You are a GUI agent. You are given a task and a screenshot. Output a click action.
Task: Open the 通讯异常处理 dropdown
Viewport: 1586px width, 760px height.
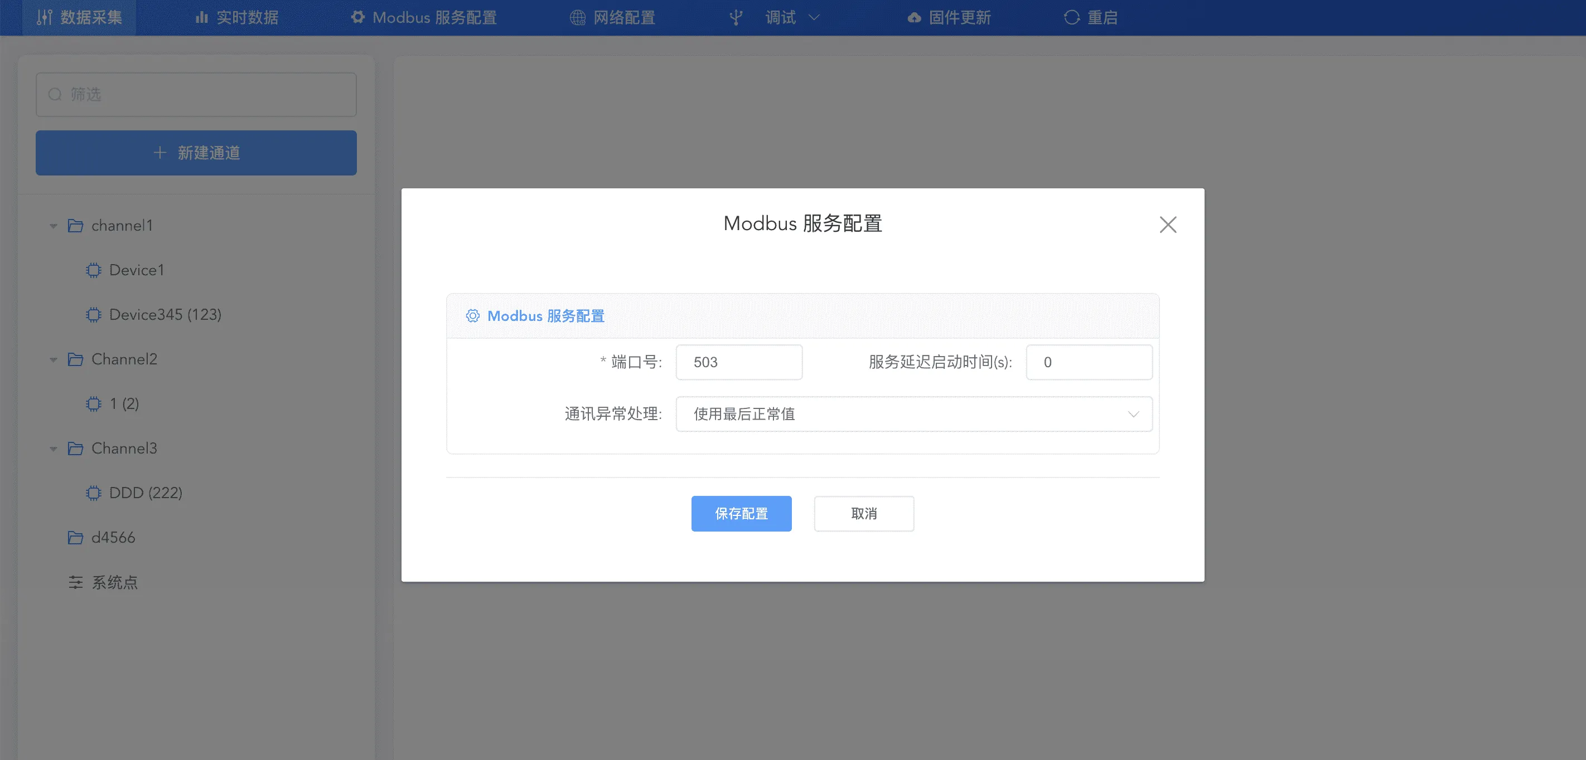pyautogui.click(x=913, y=414)
